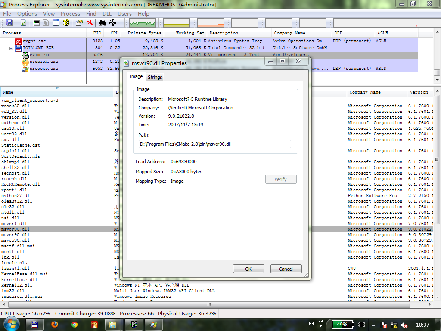Click the avgnt.exe Avira icon
The width and height of the screenshot is (441, 331).
[19, 41]
